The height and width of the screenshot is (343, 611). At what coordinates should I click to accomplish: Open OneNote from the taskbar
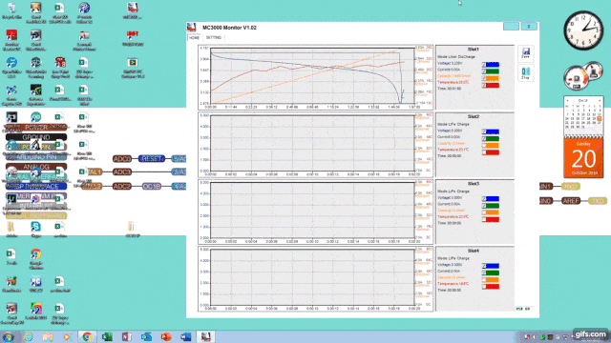127,336
